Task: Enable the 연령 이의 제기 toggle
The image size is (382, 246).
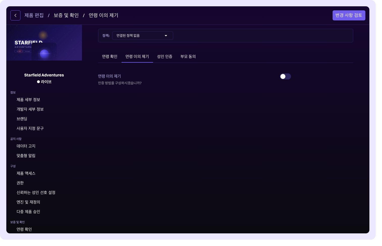Action: pyautogui.click(x=285, y=76)
